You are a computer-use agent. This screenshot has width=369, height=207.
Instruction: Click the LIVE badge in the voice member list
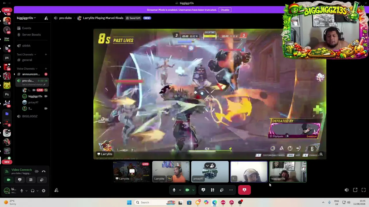point(40,90)
